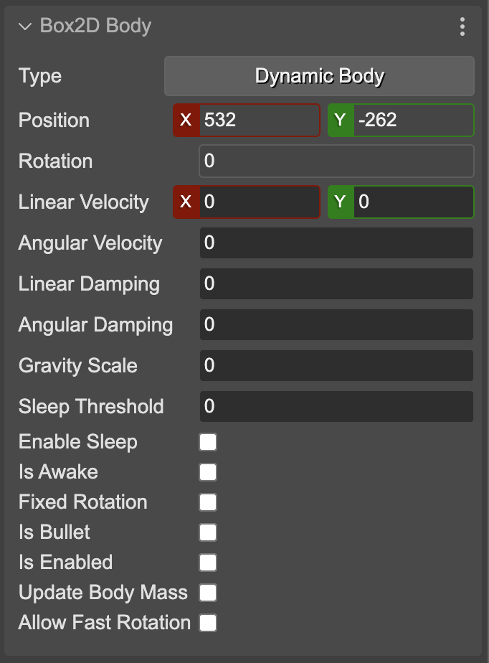The height and width of the screenshot is (663, 489).
Task: Open the Box2D Body options menu
Action: point(462,27)
